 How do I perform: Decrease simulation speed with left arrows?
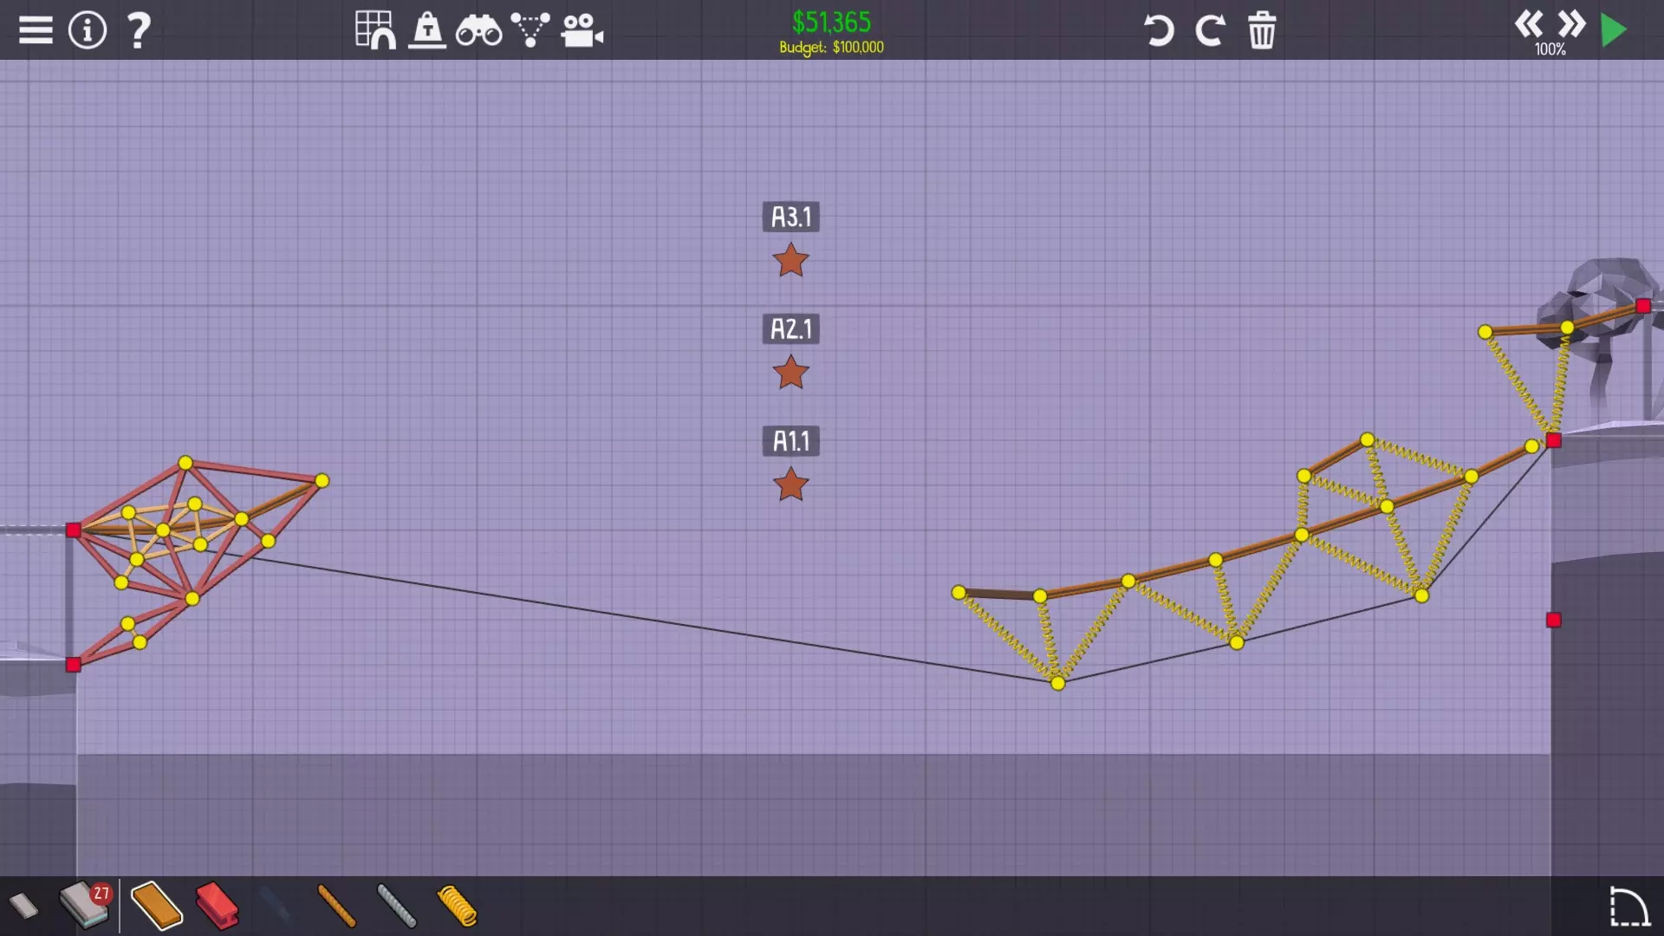[1529, 23]
